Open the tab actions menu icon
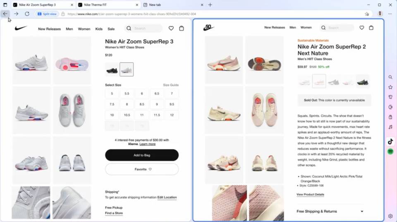Viewport: 397px width, 222px height. (x=5, y=5)
